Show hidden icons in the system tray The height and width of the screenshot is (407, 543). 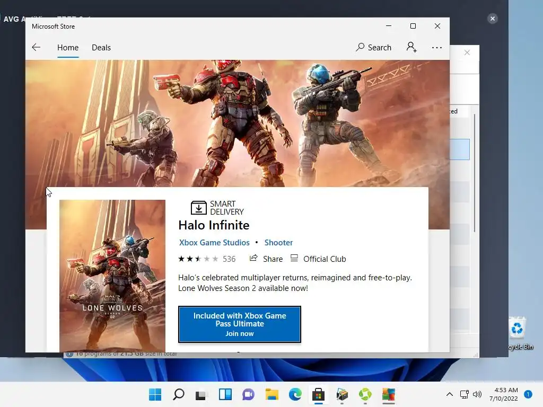[x=450, y=394]
